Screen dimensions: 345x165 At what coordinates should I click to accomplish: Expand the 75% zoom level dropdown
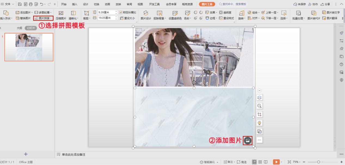click(297, 162)
